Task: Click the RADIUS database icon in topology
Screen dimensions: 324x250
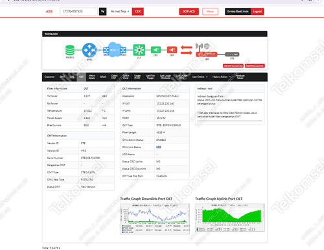Action: pos(70,50)
